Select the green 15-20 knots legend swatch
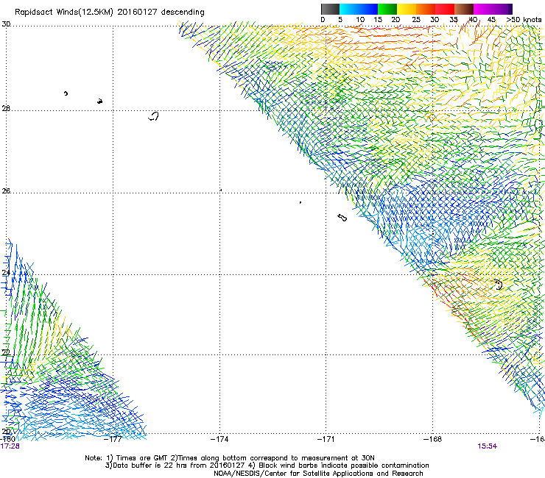This screenshot has height=478, width=545. (387, 9)
